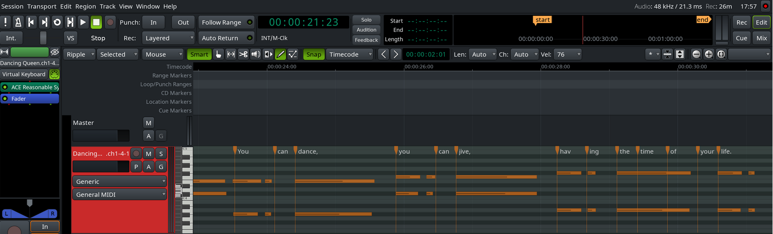This screenshot has width=773, height=234.
Task: Click the zoom in plus icon
Action: click(709, 54)
